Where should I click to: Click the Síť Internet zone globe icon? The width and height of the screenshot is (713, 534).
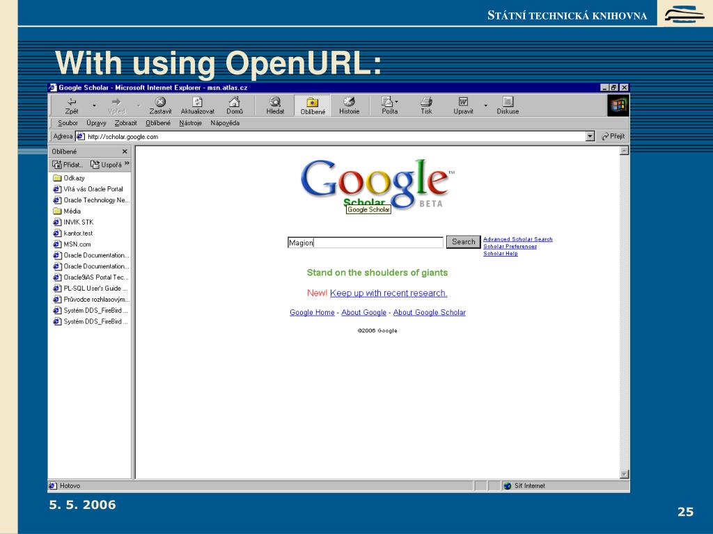click(x=508, y=486)
